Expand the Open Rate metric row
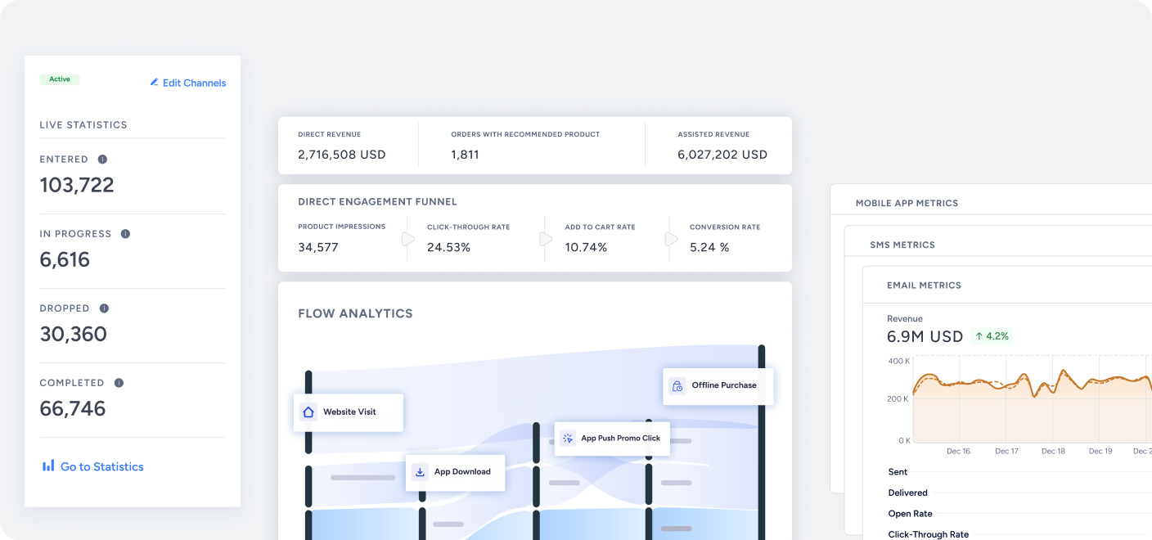The image size is (1152, 540). point(910,514)
